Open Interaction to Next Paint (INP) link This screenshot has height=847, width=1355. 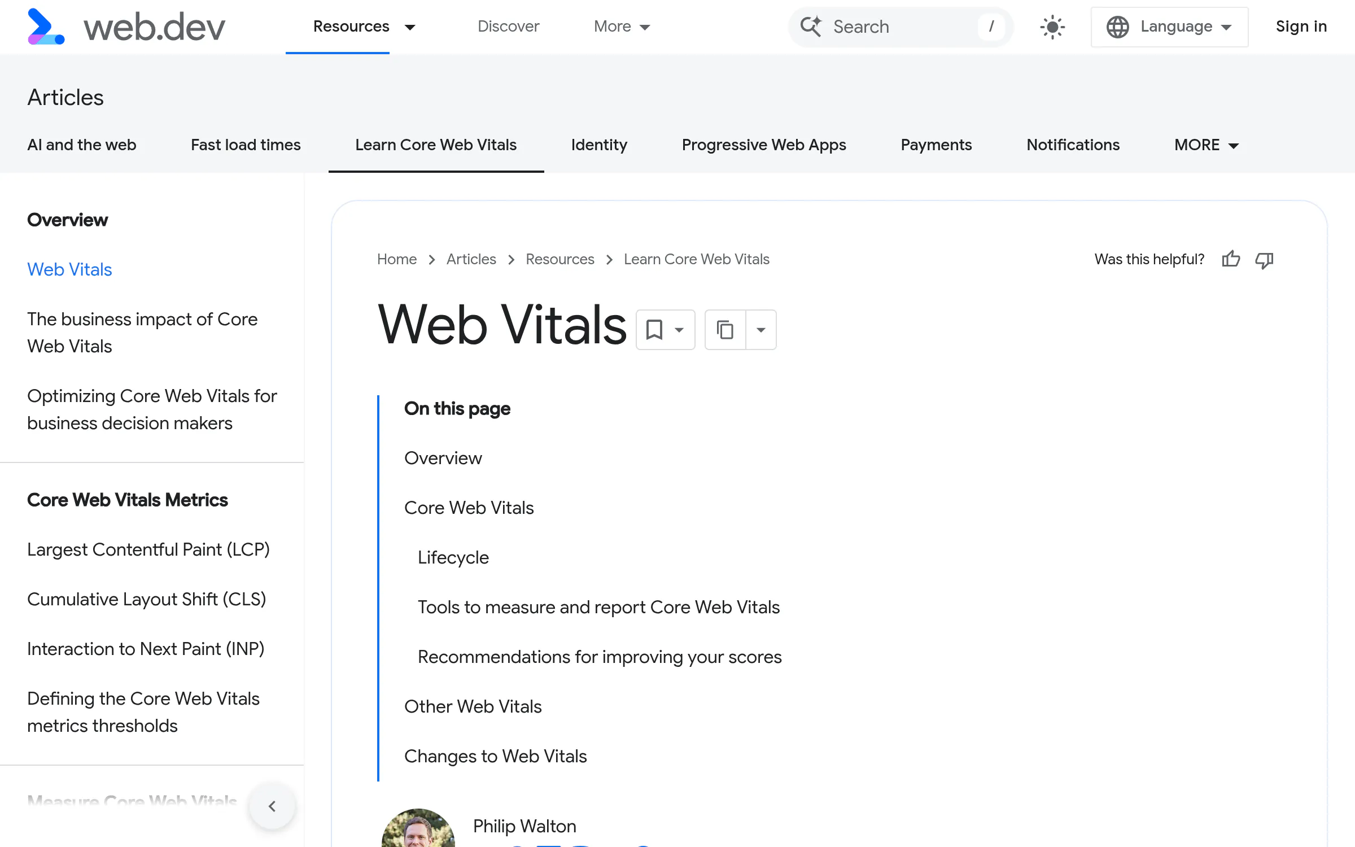[x=146, y=649]
